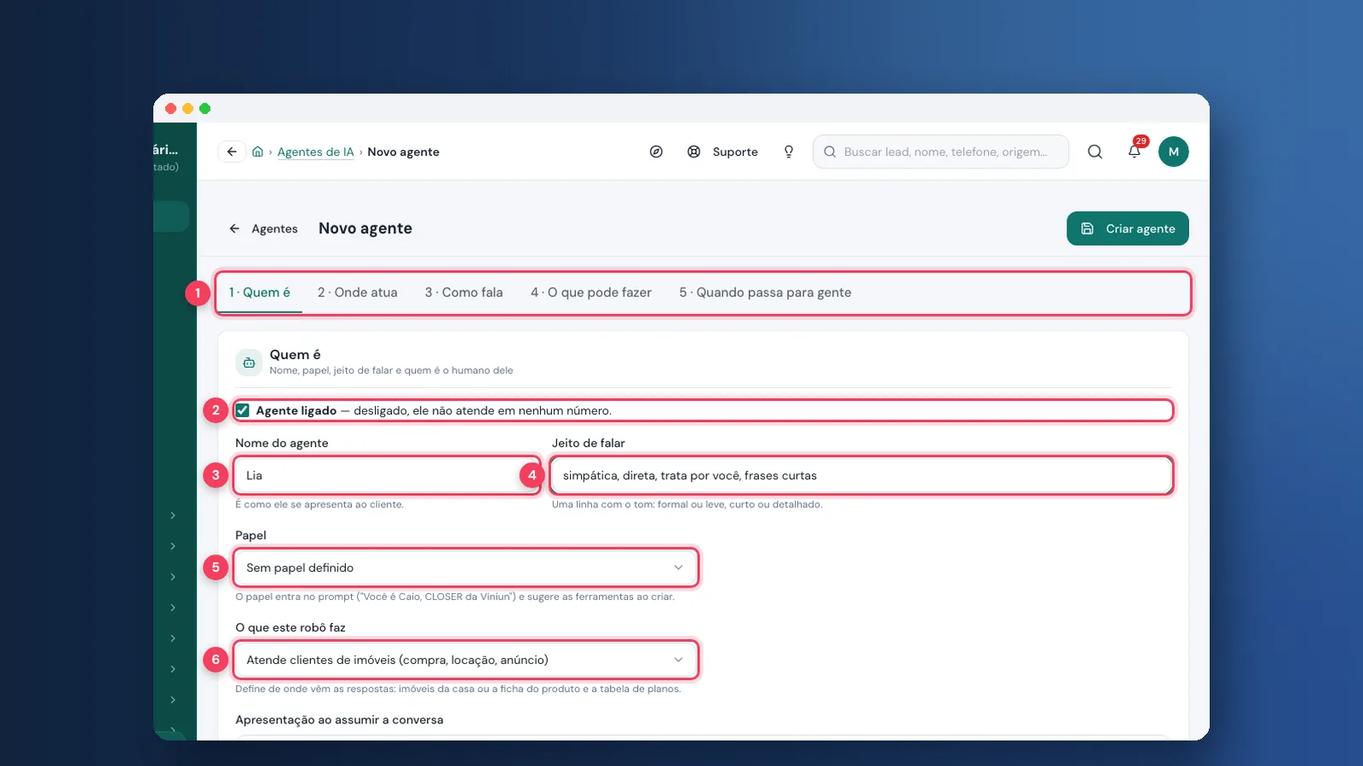Screen dimensions: 1363x766
Task: Uncheck the Agente ligado checkbox
Action: click(243, 410)
